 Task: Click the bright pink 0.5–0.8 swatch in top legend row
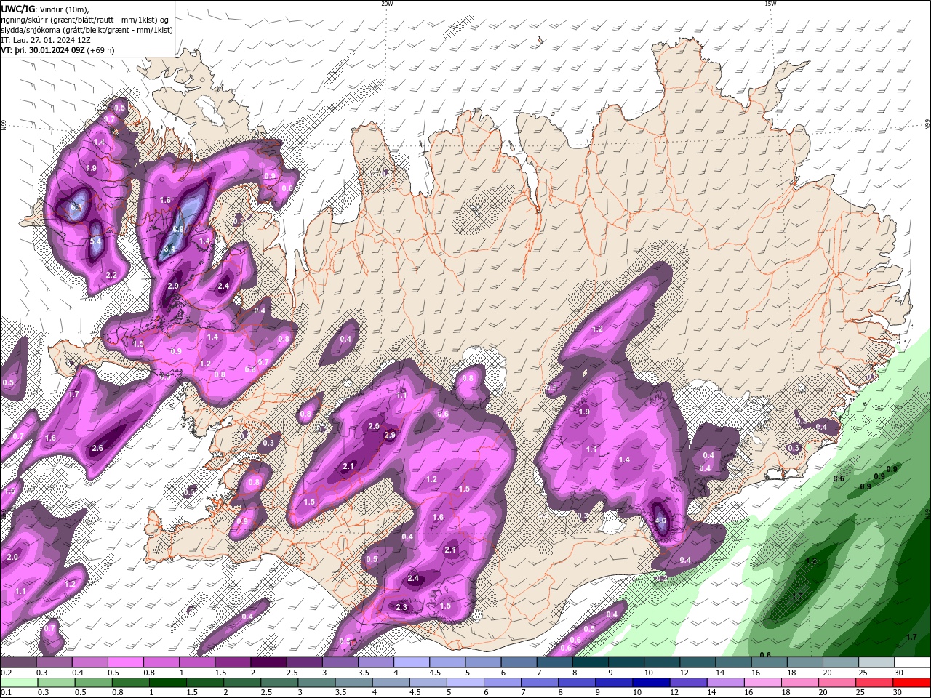click(125, 662)
